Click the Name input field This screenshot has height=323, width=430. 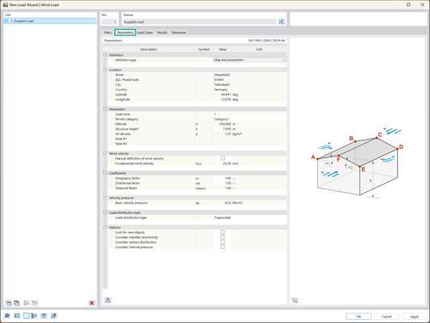(200, 22)
